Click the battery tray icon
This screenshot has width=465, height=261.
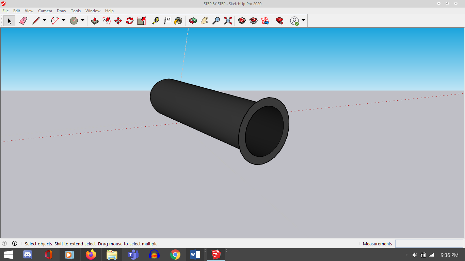(423, 255)
